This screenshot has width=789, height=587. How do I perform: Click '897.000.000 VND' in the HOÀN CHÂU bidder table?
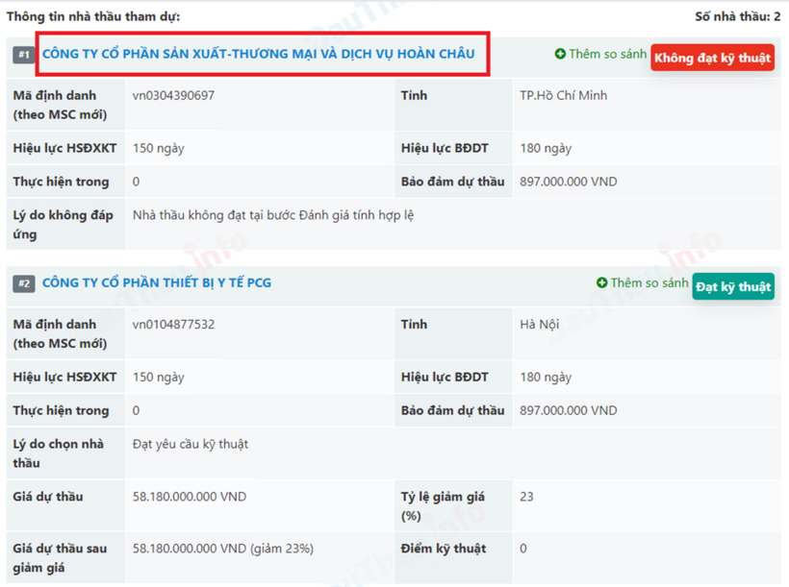pos(569,182)
